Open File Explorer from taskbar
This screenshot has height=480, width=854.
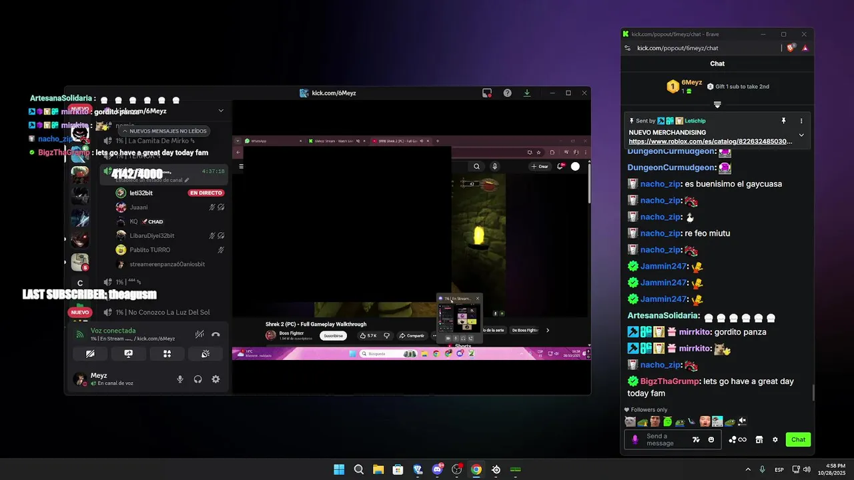tap(378, 469)
